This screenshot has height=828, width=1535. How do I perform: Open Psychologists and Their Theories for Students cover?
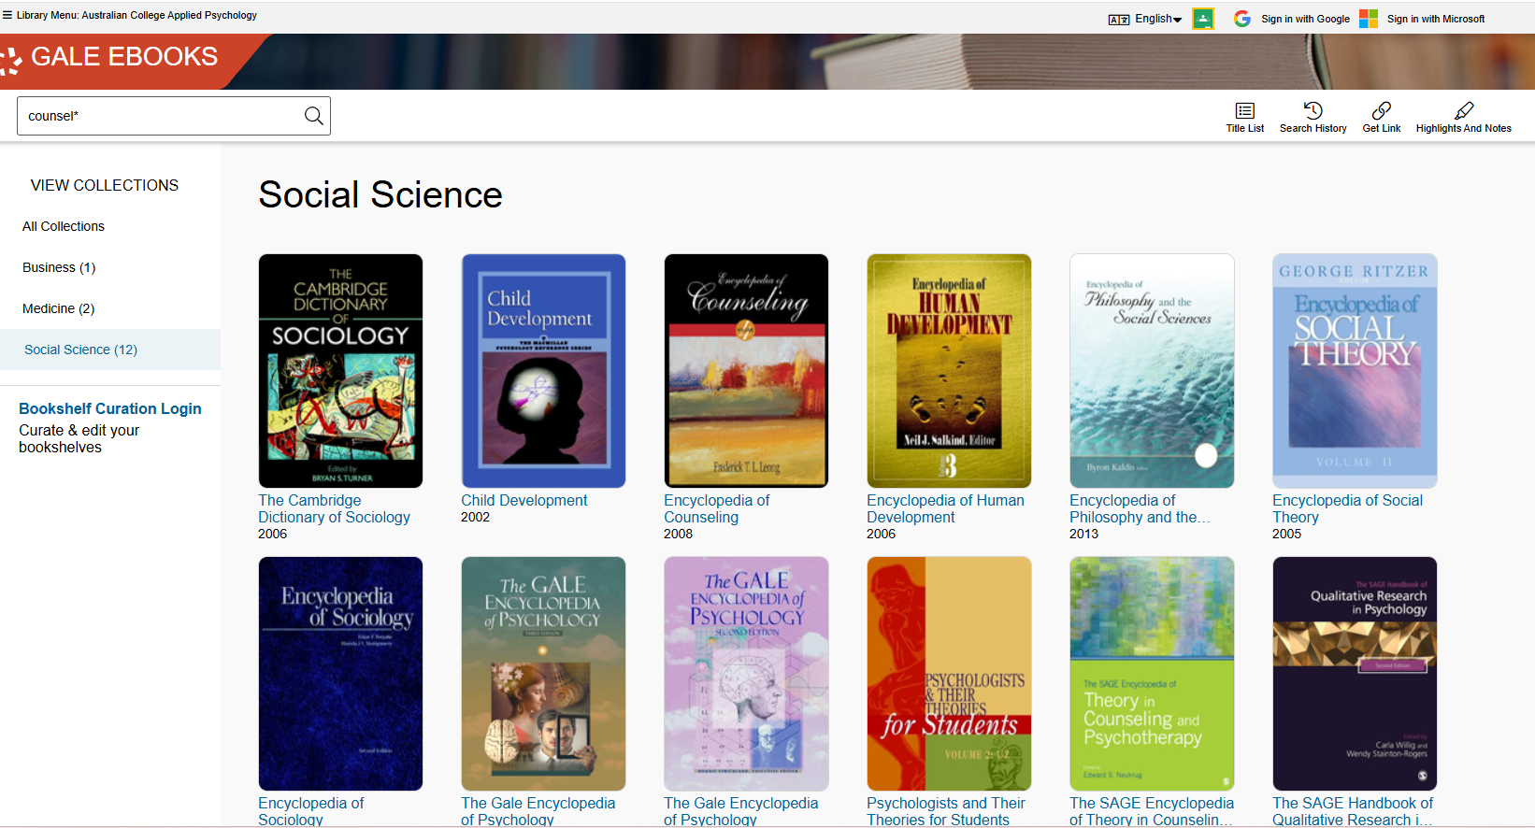(949, 674)
